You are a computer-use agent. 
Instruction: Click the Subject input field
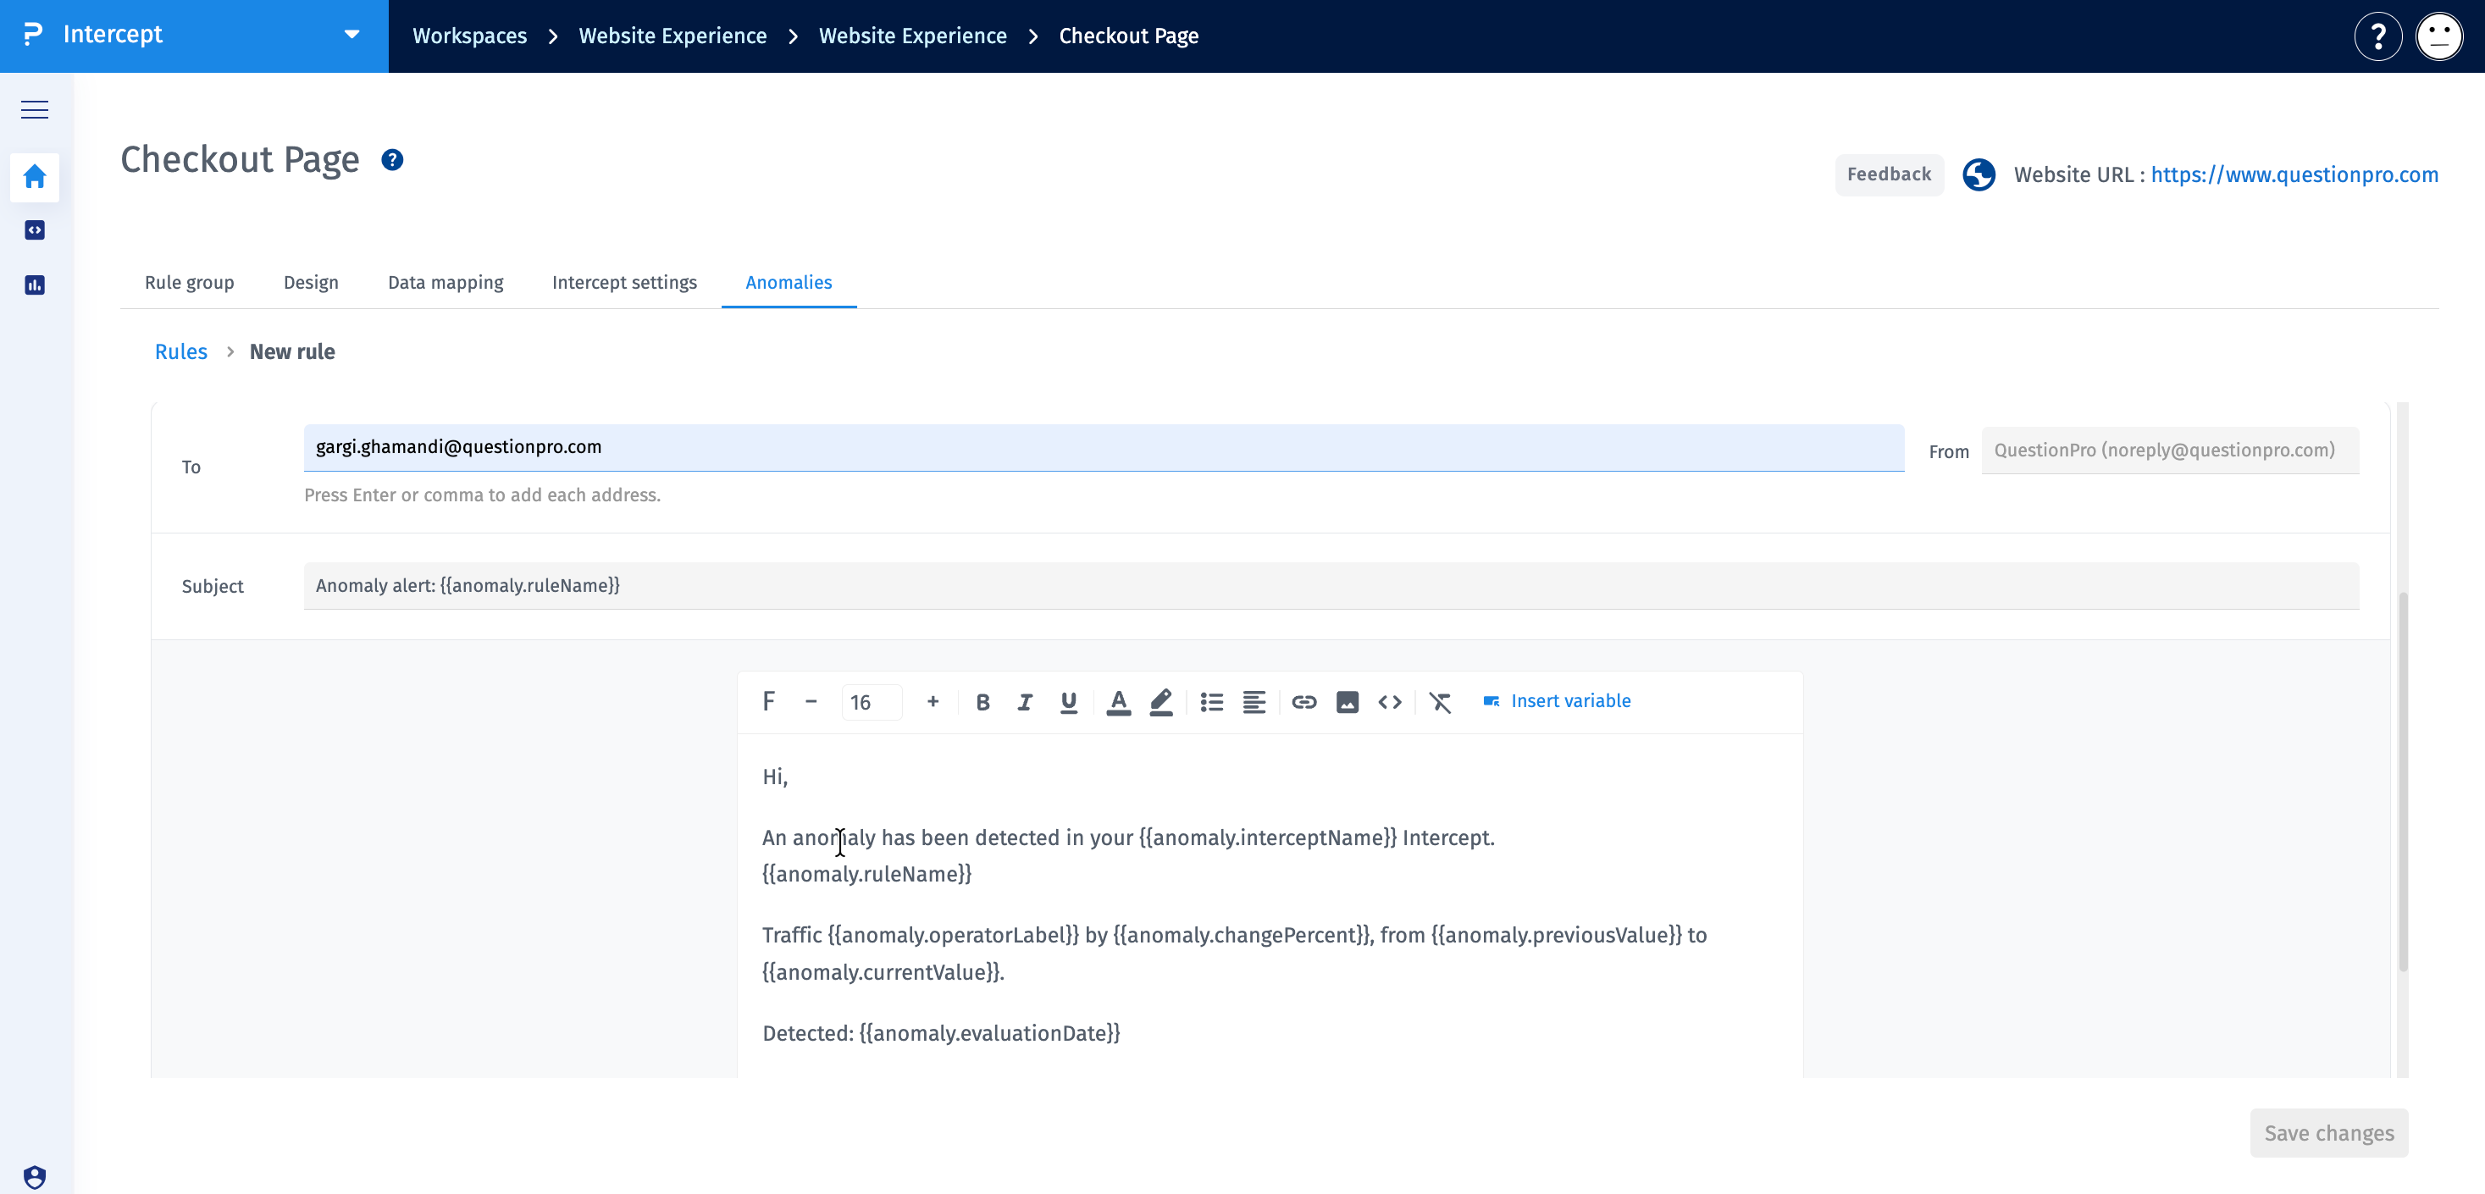[1331, 586]
